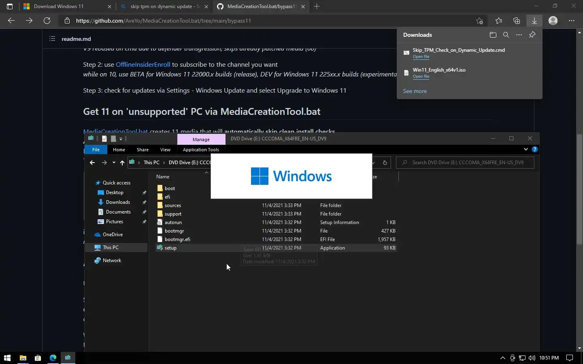583x364 pixels.
Task: Open the Favorites list in Edge
Action: [x=498, y=21]
